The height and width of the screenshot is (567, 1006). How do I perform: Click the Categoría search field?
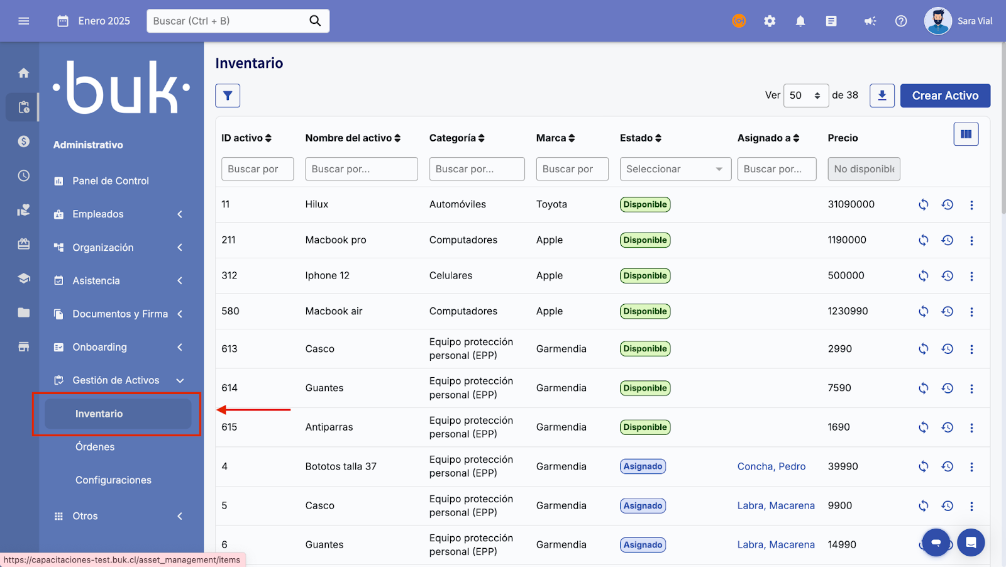(477, 169)
